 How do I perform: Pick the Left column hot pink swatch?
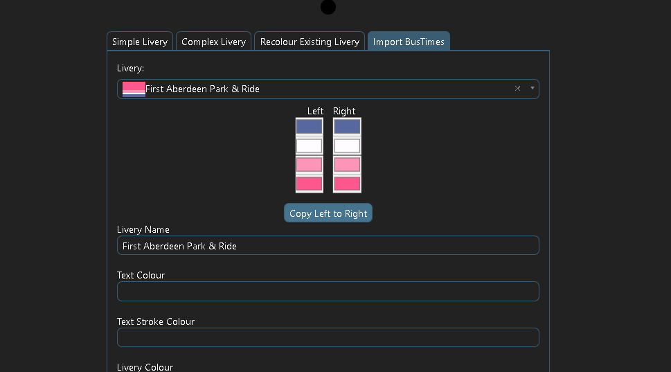(x=309, y=184)
